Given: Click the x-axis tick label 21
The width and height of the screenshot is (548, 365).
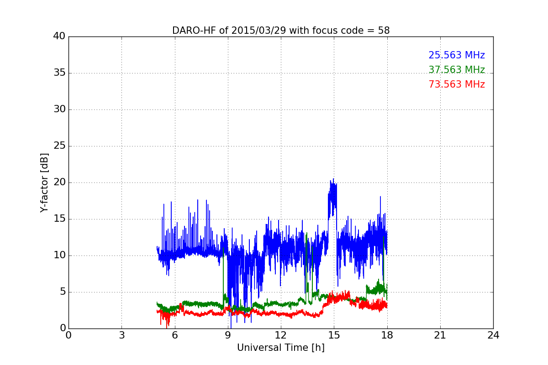Looking at the screenshot, I should click(x=440, y=335).
